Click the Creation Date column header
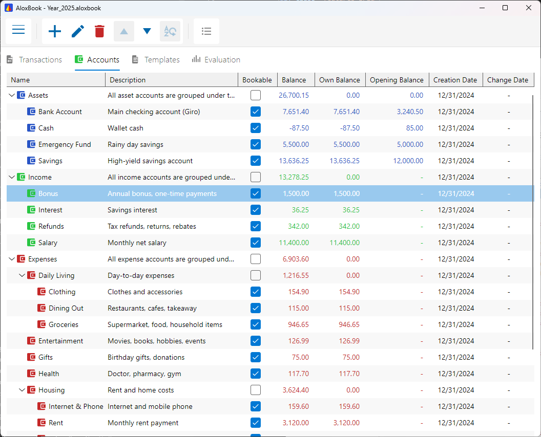 pyautogui.click(x=455, y=80)
